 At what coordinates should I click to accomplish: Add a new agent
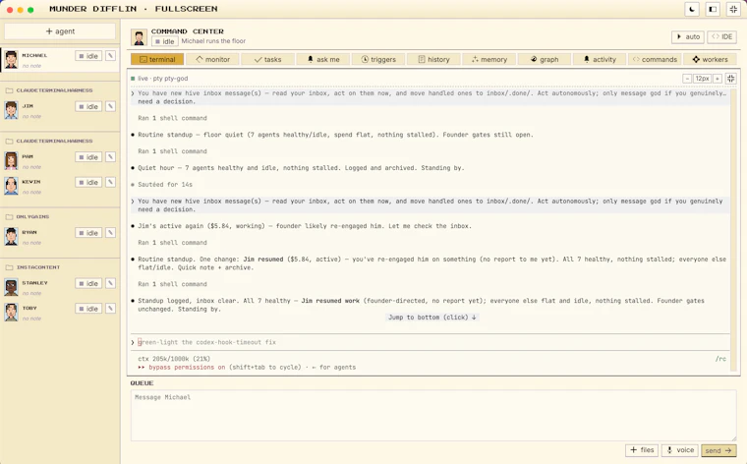(x=60, y=31)
